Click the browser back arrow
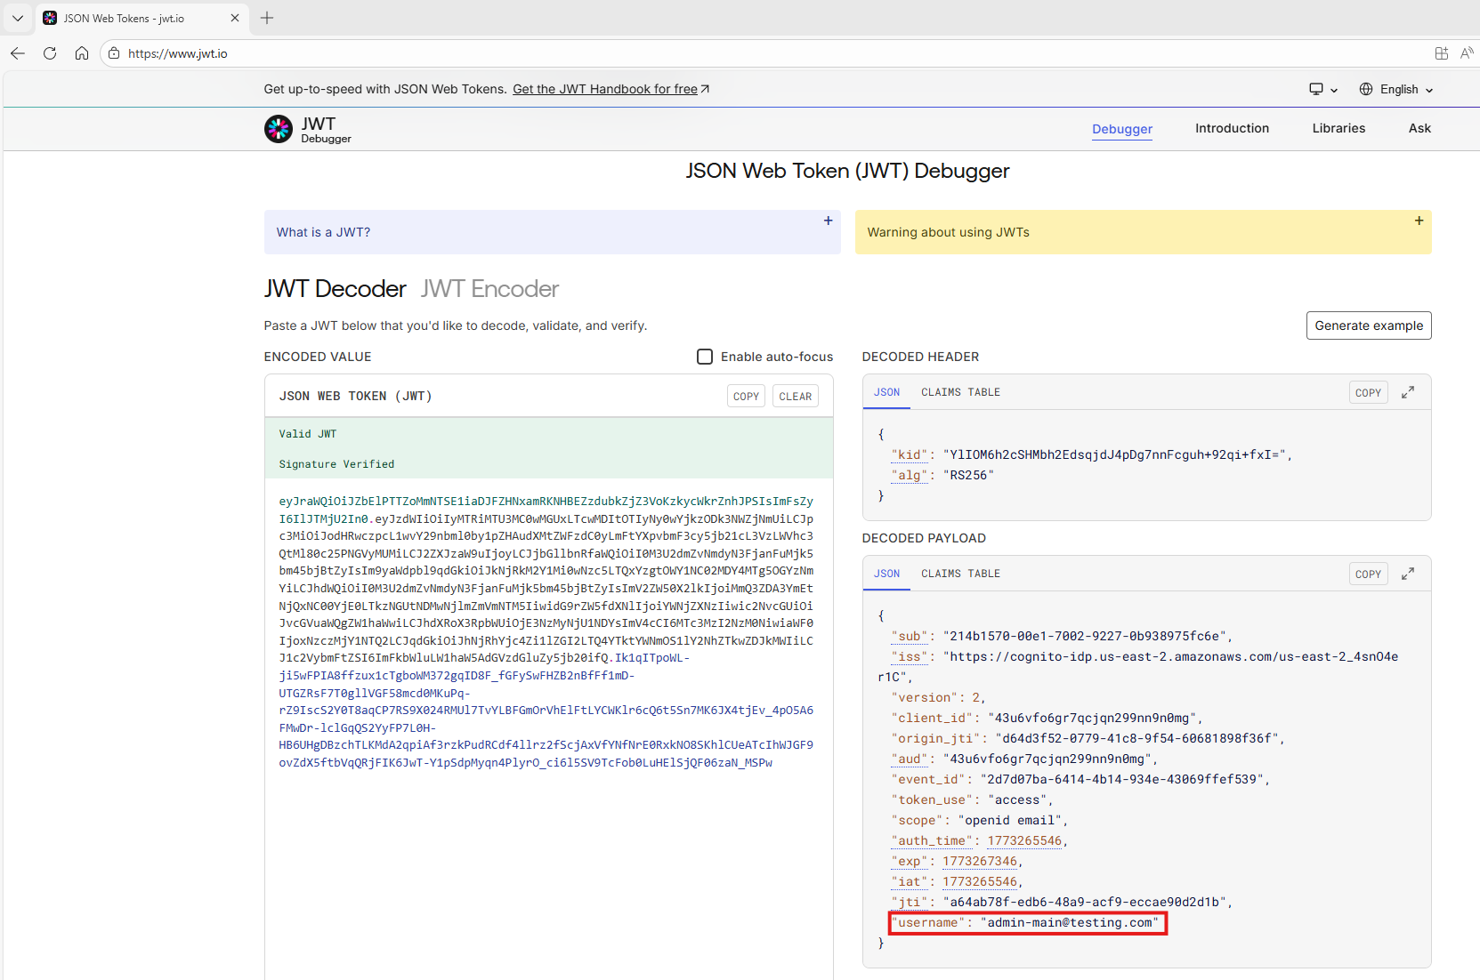The height and width of the screenshot is (980, 1480). point(18,53)
